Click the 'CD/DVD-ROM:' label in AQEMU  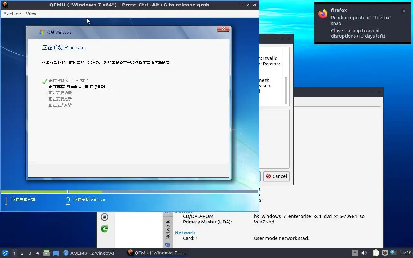(x=199, y=216)
